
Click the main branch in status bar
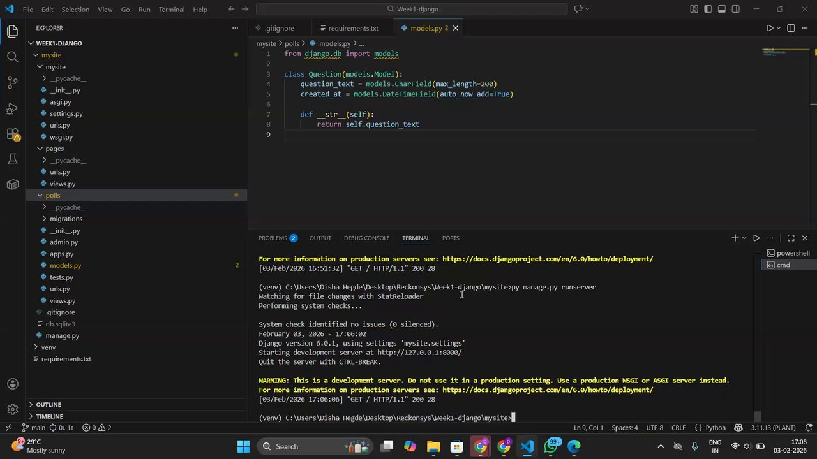(33, 428)
